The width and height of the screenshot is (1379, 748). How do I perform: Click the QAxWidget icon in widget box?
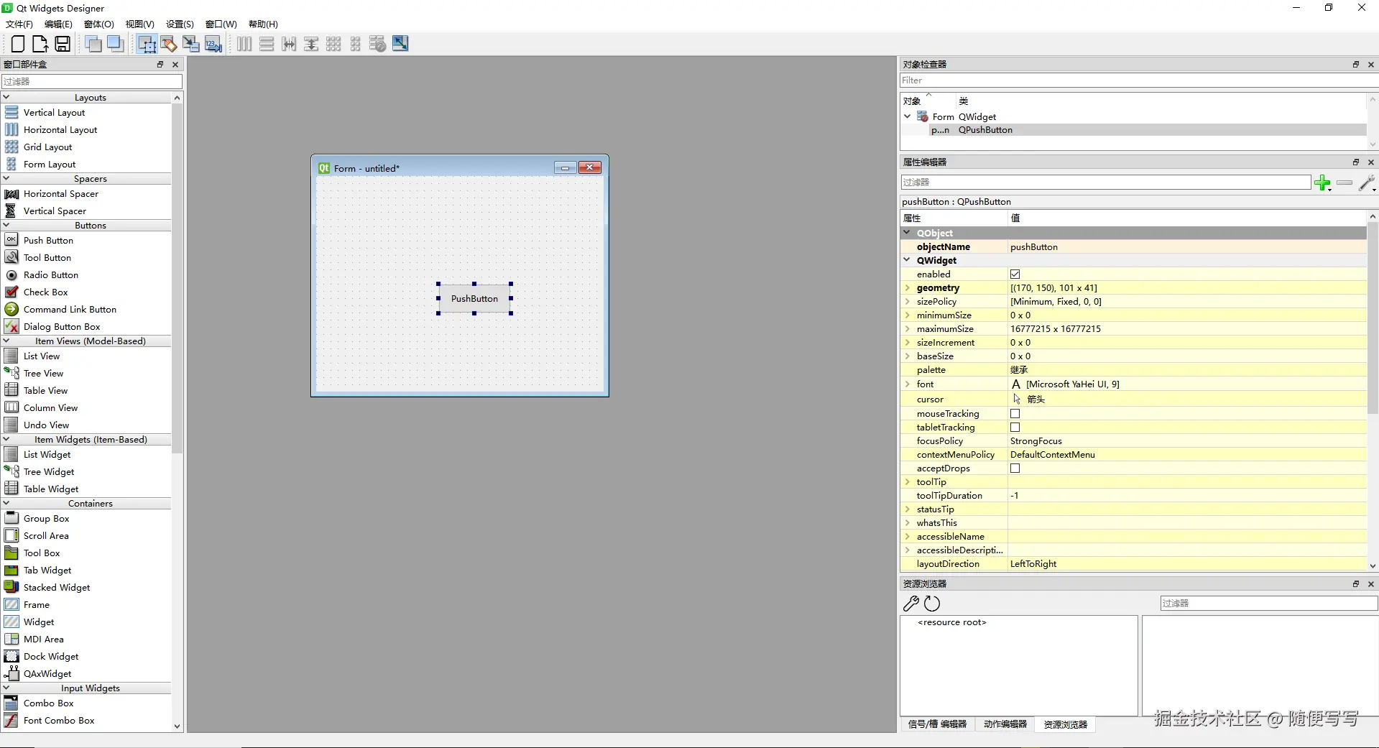[11, 673]
